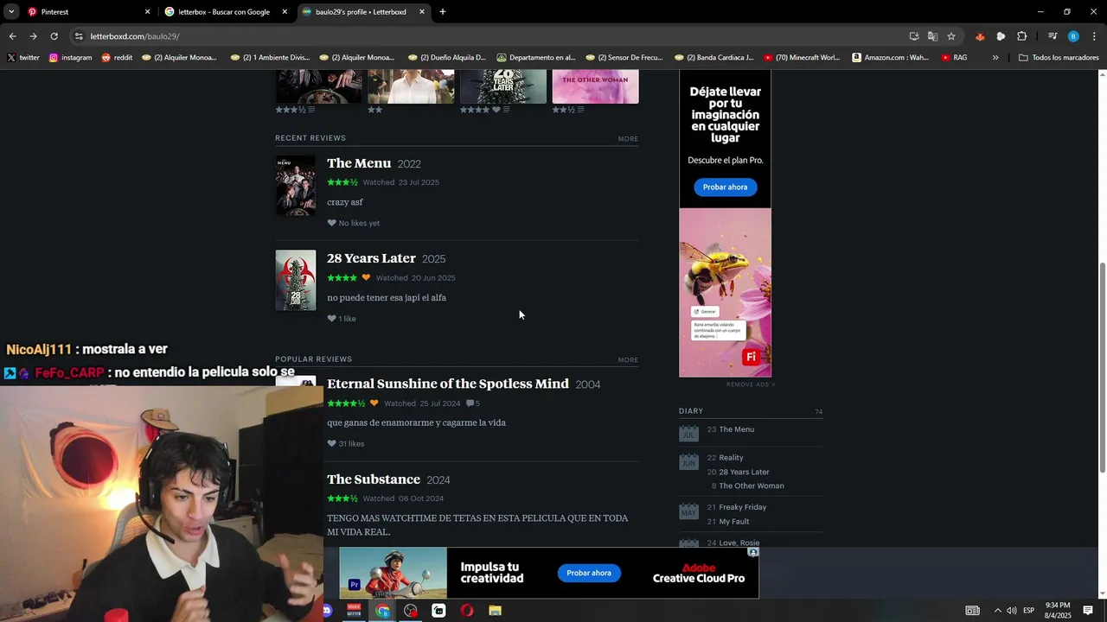Open File Explorer from the taskbar
This screenshot has height=622, width=1107.
tap(495, 611)
